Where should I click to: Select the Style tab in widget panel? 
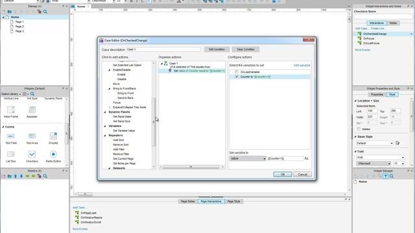[x=392, y=94]
